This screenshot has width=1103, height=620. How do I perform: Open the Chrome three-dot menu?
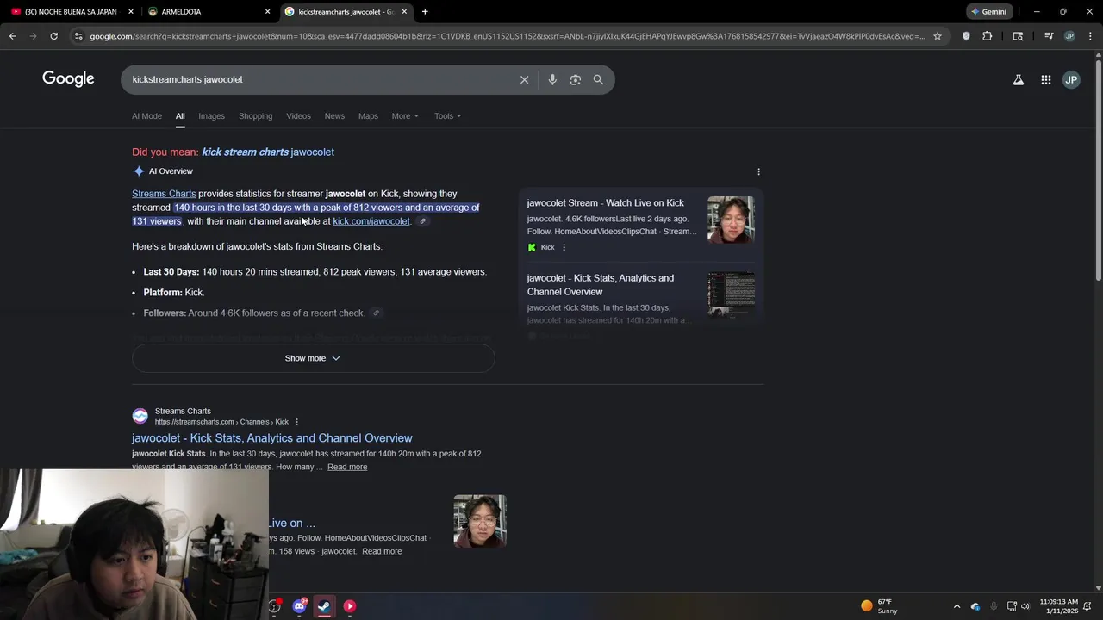pos(1089,36)
